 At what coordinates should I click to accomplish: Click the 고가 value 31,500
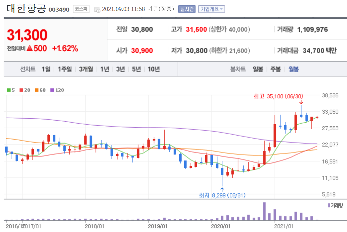click(x=196, y=29)
